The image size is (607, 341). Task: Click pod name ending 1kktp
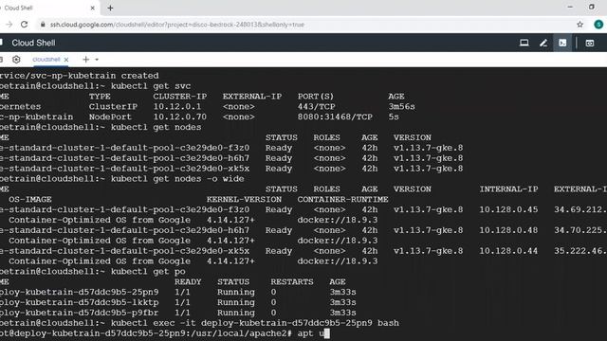pyautogui.click(x=80, y=302)
